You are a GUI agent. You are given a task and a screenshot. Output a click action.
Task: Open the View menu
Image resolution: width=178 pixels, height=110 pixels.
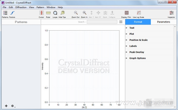(31, 7)
